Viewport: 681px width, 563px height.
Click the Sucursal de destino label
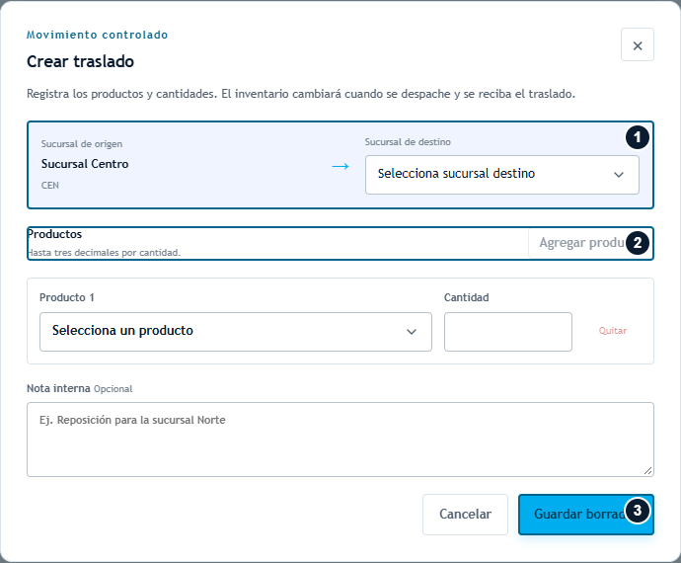pos(408,141)
